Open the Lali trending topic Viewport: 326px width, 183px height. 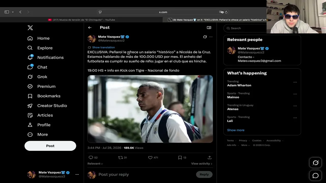click(x=230, y=121)
